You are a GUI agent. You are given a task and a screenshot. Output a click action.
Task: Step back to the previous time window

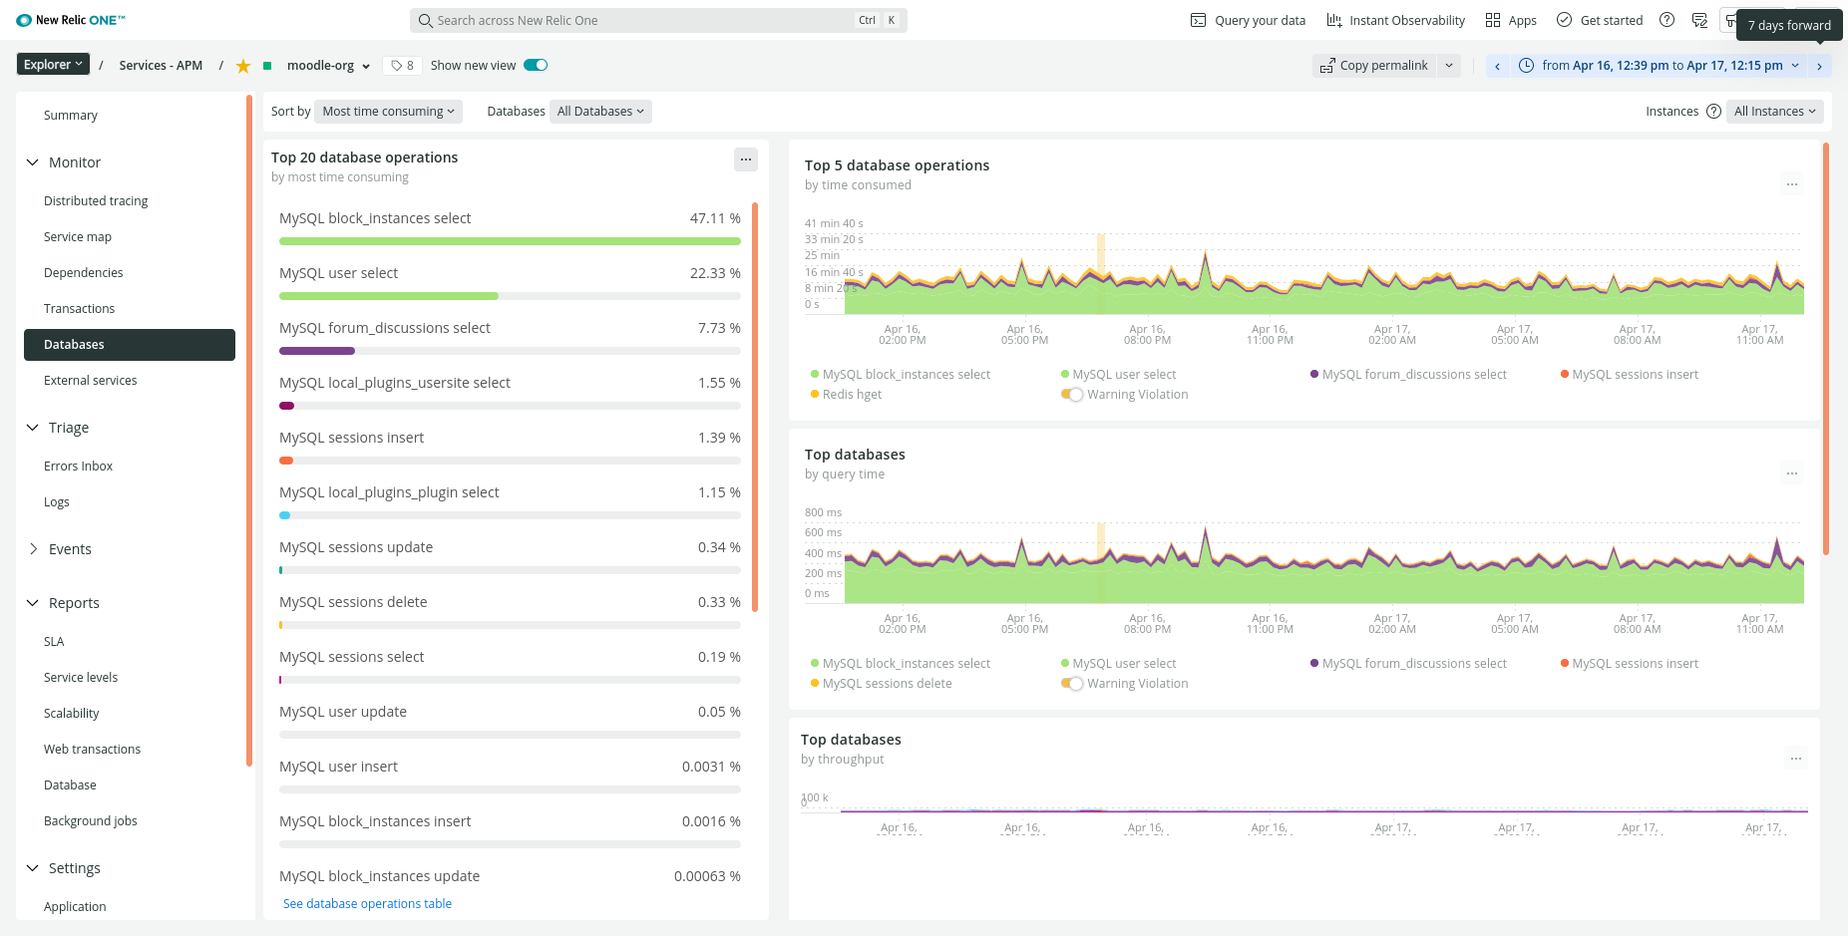click(x=1497, y=66)
